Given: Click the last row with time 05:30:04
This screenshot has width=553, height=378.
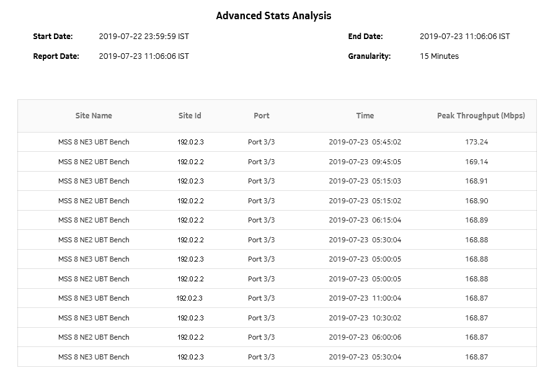Looking at the screenshot, I should point(276,356).
